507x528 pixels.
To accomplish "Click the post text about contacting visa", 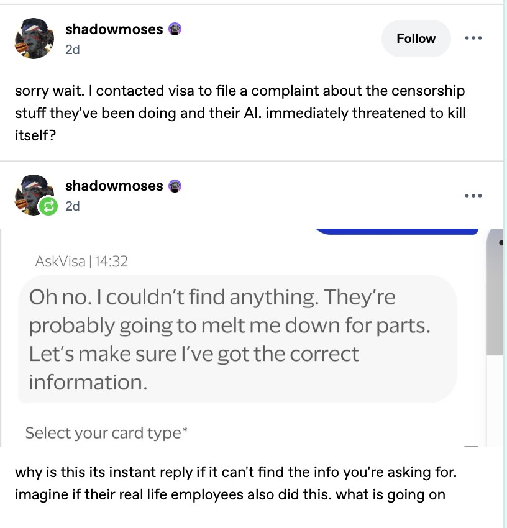I will pos(240,113).
